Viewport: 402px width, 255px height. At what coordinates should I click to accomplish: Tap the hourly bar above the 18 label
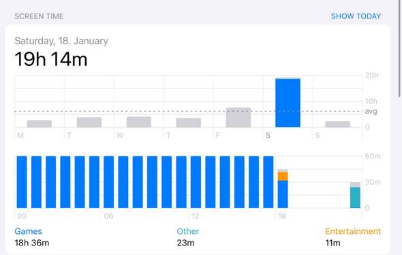[283, 189]
